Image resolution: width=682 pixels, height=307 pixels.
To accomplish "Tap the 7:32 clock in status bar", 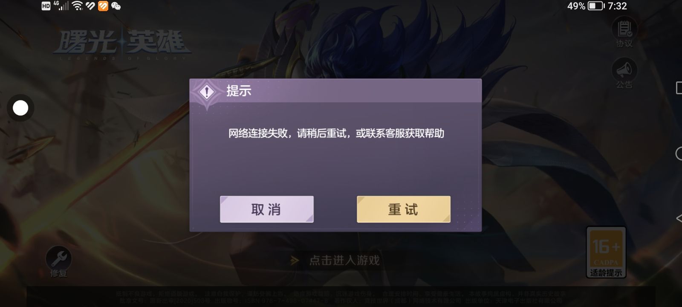I will [x=617, y=6].
